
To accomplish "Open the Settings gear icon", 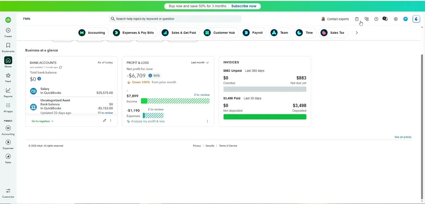I will click(396, 19).
